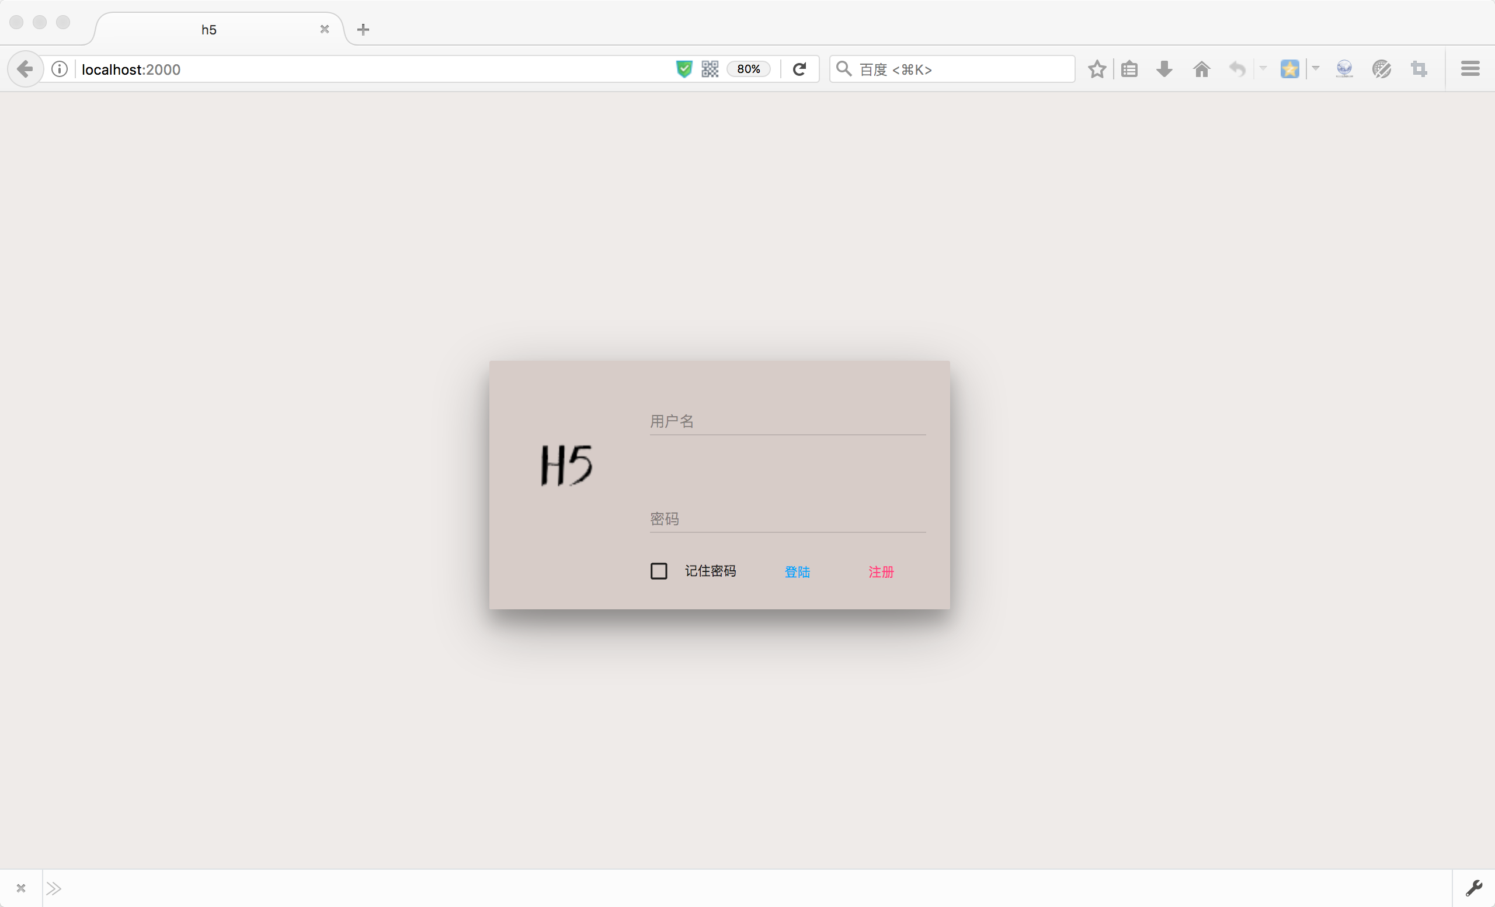Check the 记住密码 remember password checkbox
The height and width of the screenshot is (907, 1495).
pos(658,571)
